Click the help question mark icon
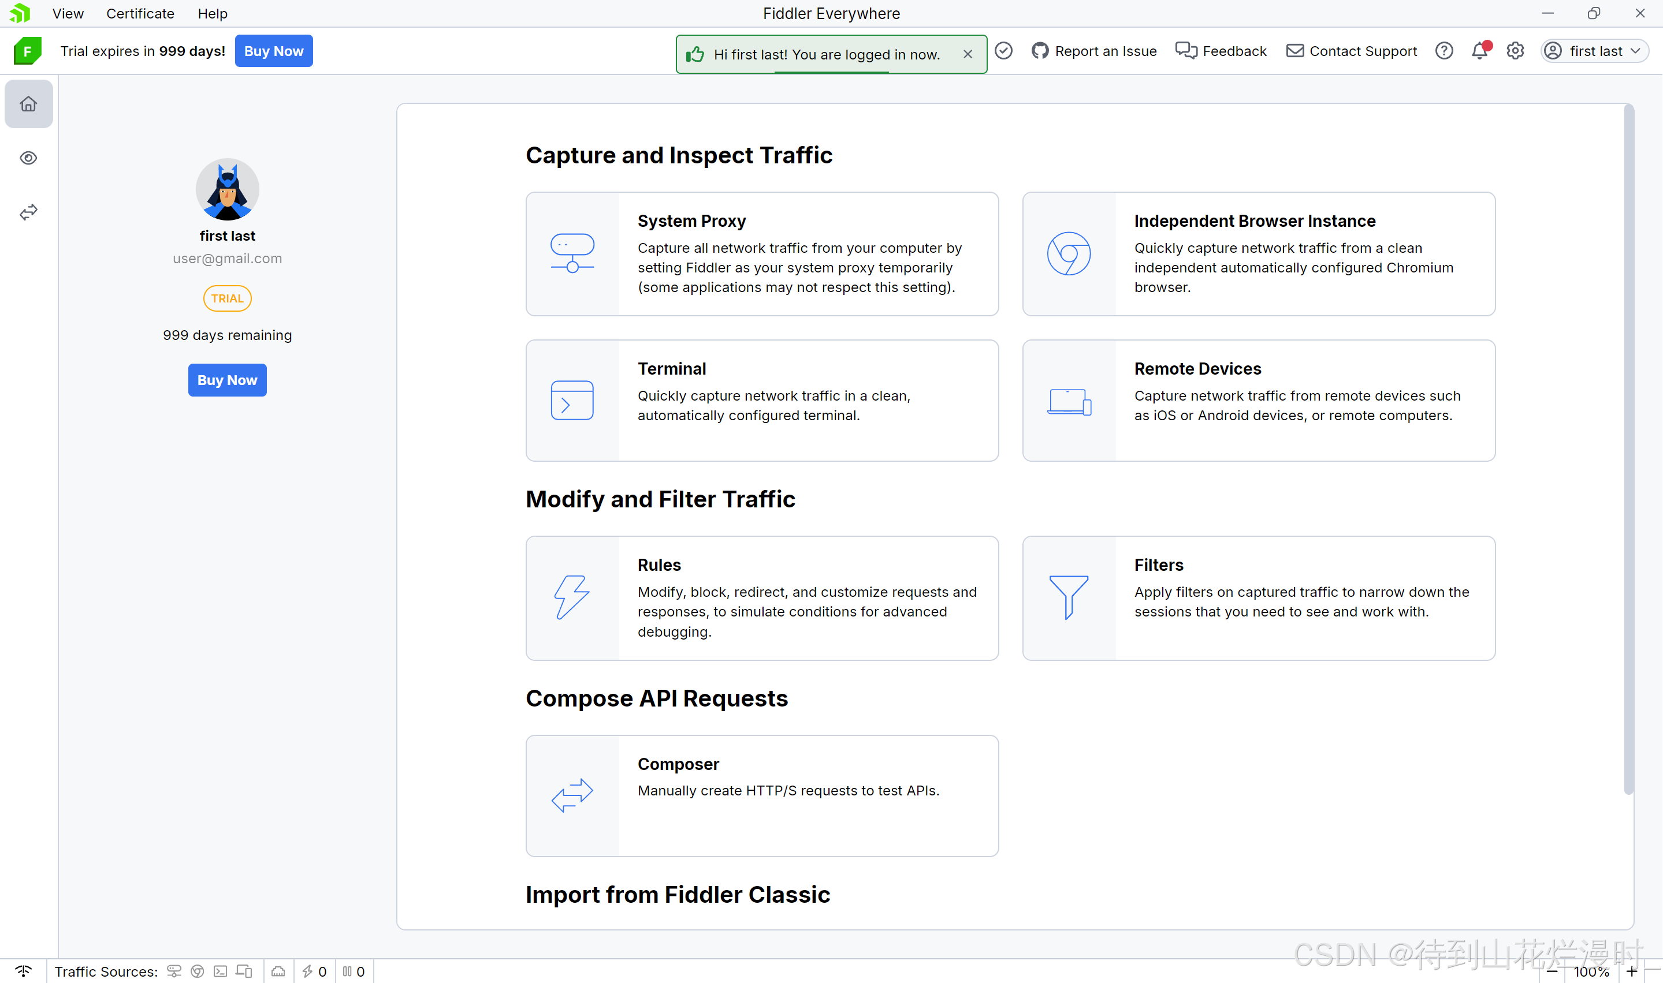This screenshot has width=1663, height=983. click(1444, 51)
